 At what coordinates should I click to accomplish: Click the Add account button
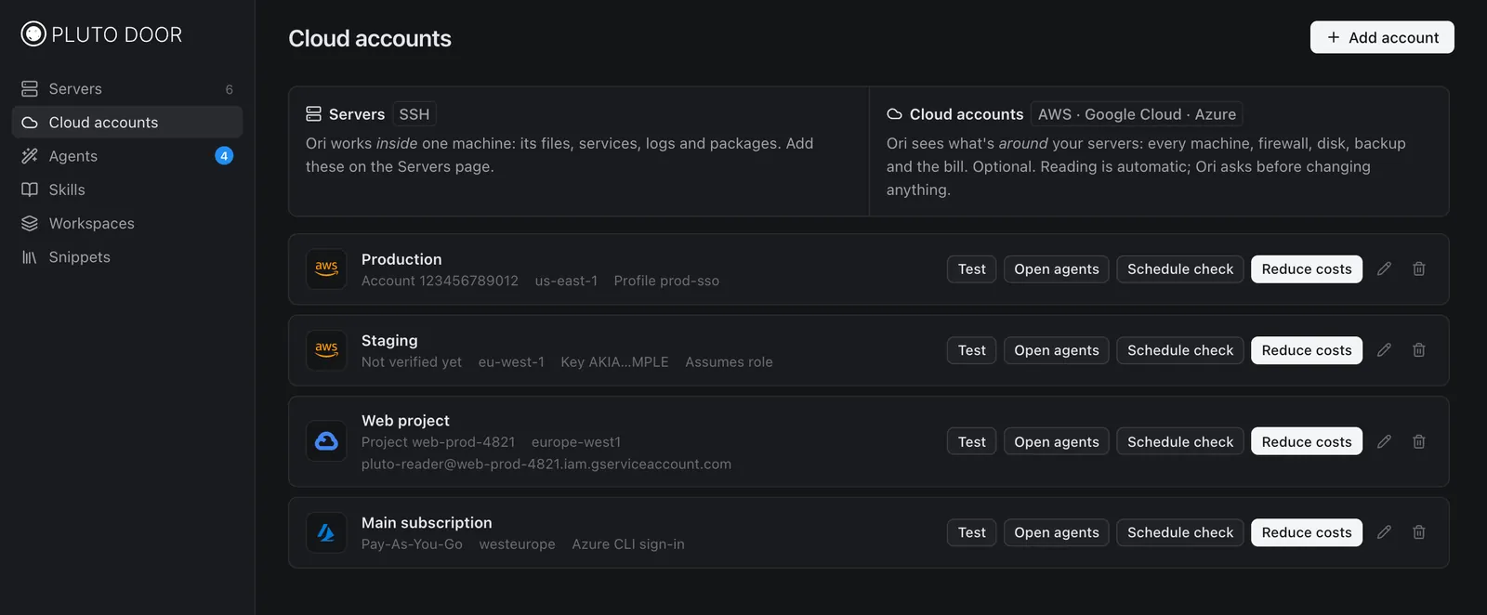[1382, 37]
